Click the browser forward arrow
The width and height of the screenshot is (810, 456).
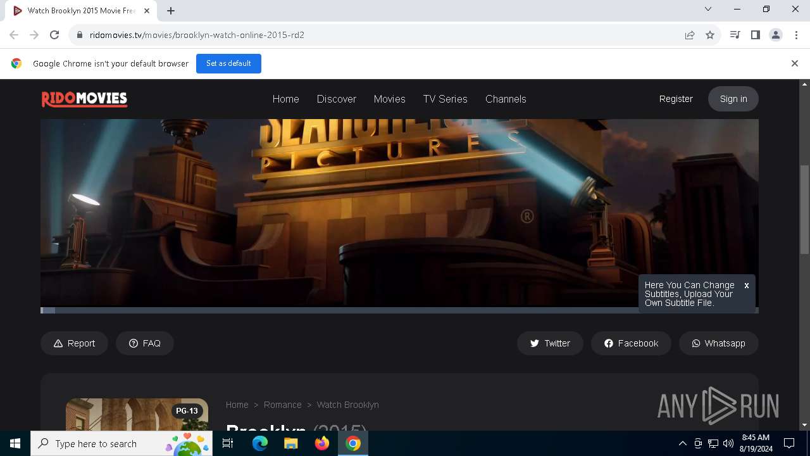[x=34, y=35]
